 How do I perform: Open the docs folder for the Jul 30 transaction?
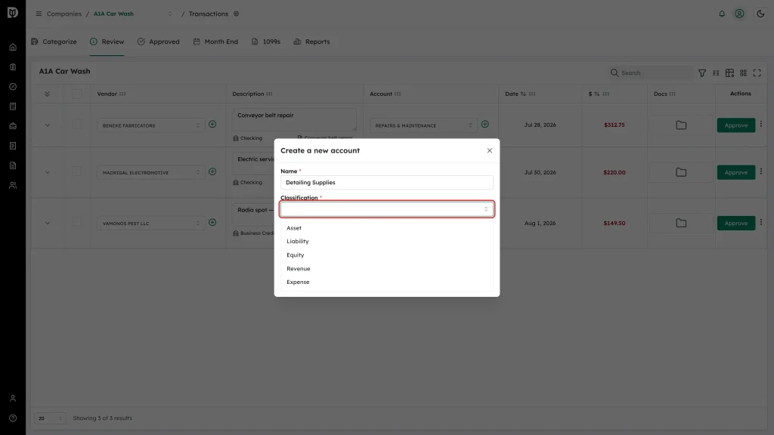[x=681, y=173]
